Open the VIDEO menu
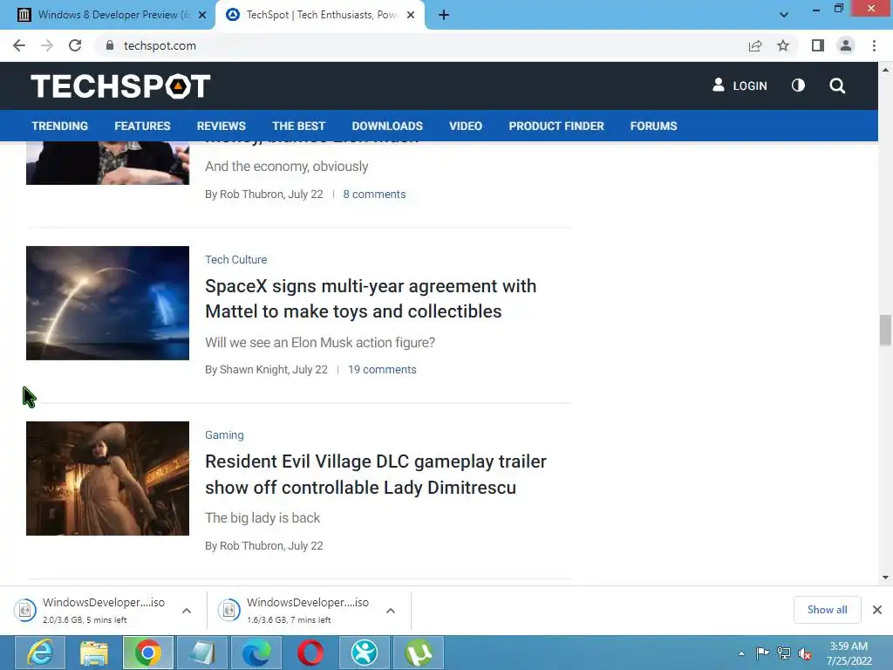The image size is (893, 670). click(466, 126)
